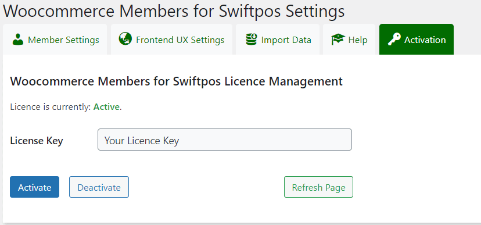This screenshot has width=481, height=225.
Task: Click the green Active licence status text
Action: coord(106,107)
